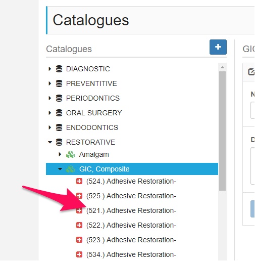255x261 pixels.
Task: Select the PREVENTITIVE catalogue
Action: tap(91, 83)
